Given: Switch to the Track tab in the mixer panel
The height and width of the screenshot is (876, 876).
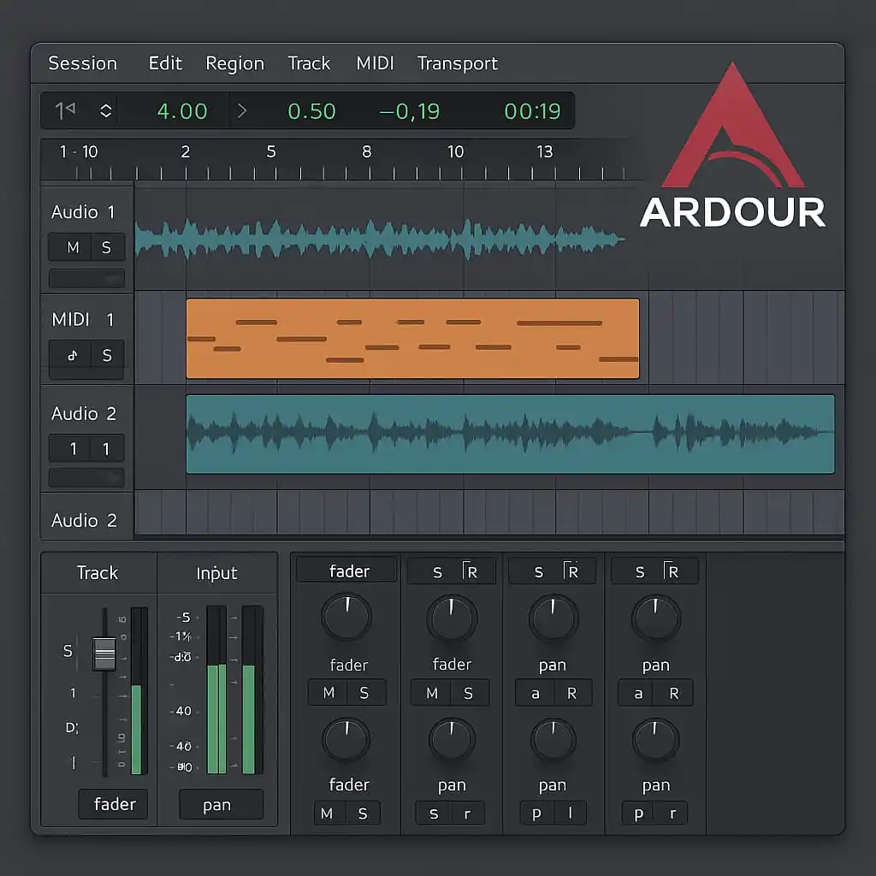Looking at the screenshot, I should 98,572.
